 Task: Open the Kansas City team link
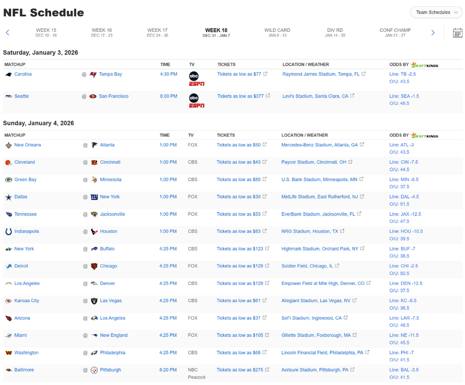tap(27, 301)
